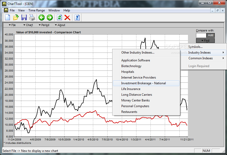The image size is (227, 155).
Task: Click the CharTTool title bar app icon
Action: pos(4,4)
